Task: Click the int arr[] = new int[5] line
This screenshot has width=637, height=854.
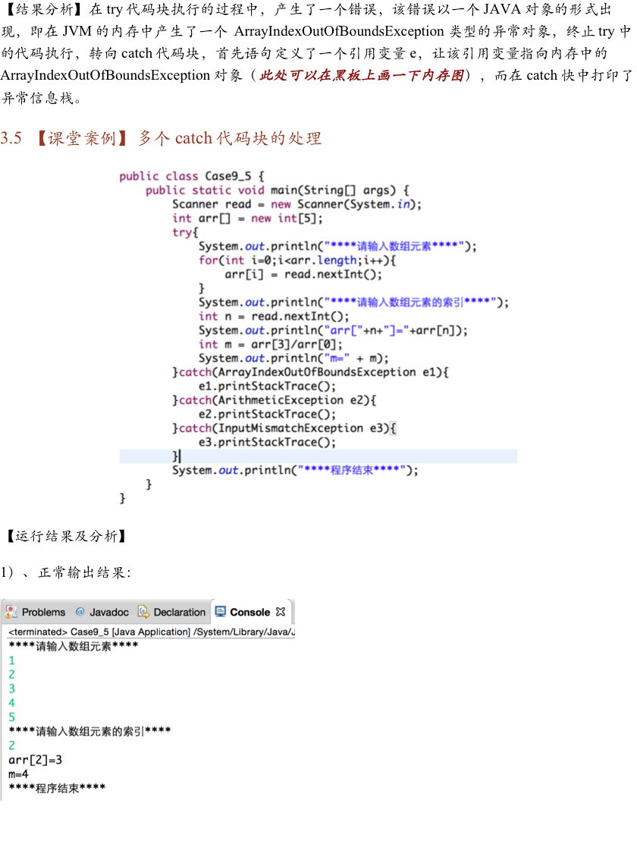Action: (x=247, y=219)
